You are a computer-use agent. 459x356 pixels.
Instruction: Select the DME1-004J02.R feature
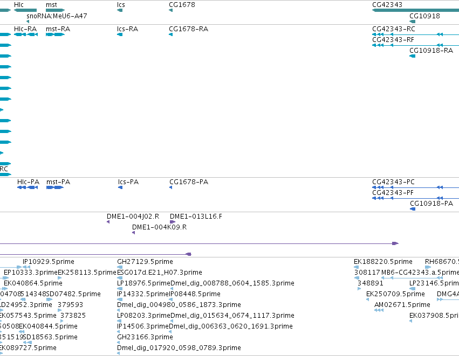pyautogui.click(x=108, y=222)
